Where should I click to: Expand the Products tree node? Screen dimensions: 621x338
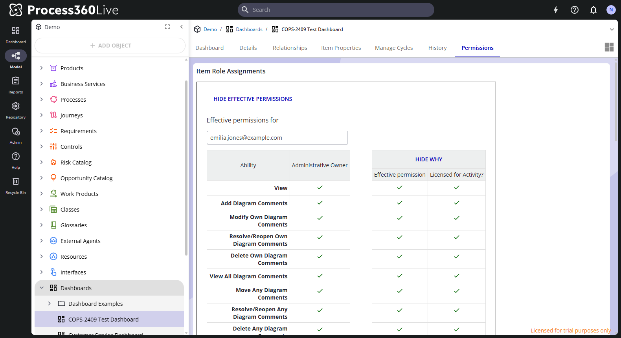click(x=42, y=68)
